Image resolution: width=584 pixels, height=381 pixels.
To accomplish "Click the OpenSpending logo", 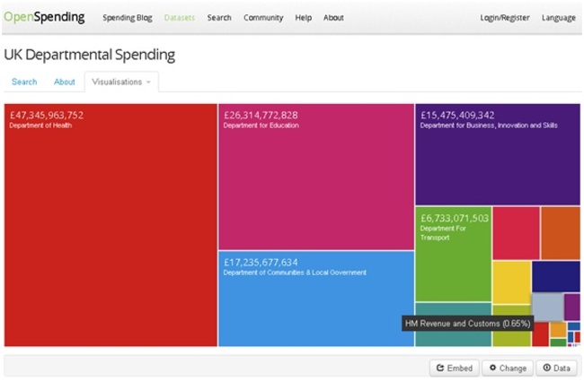I will coord(44,17).
